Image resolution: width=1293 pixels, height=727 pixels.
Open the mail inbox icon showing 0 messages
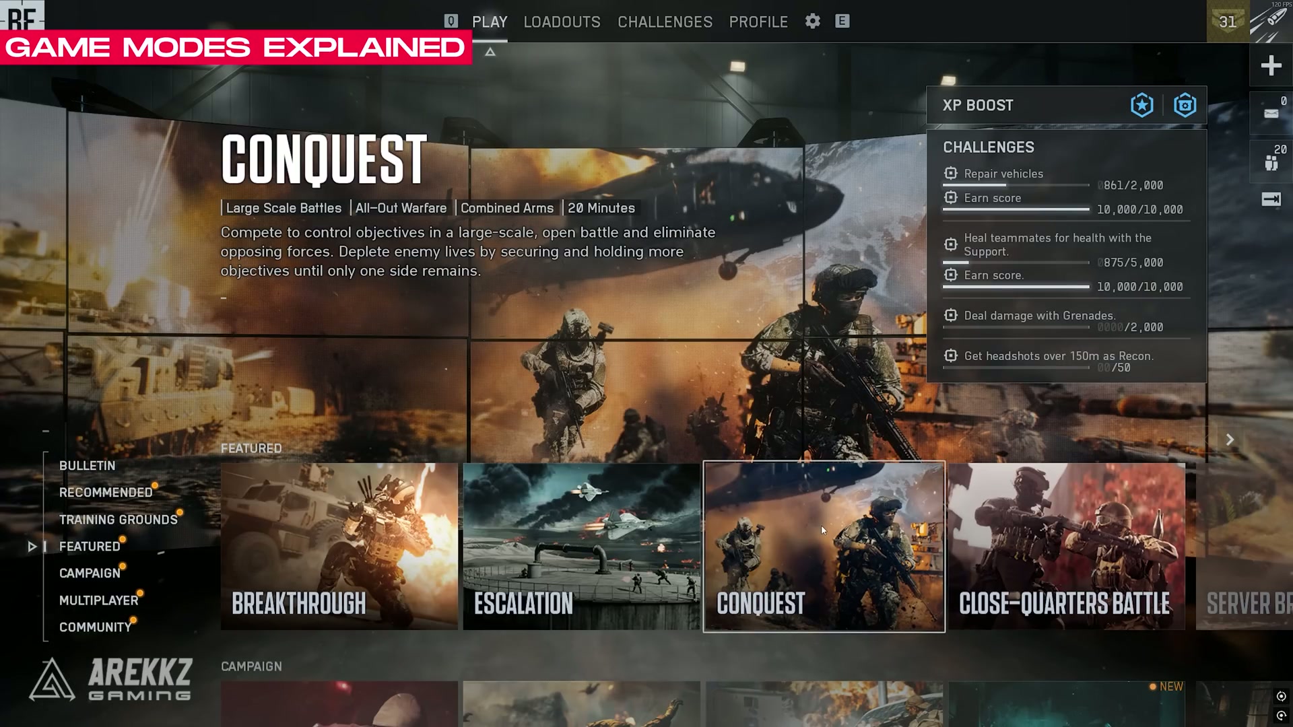tap(1271, 113)
